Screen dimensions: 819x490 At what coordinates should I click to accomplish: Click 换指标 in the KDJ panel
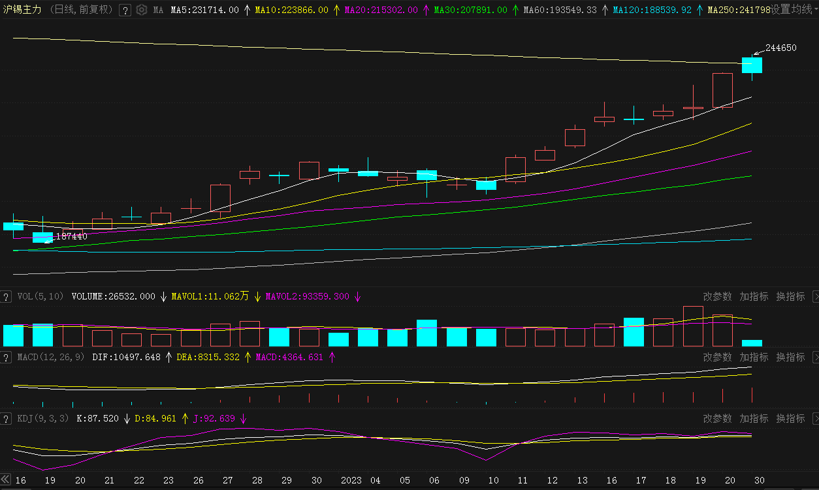(x=790, y=419)
